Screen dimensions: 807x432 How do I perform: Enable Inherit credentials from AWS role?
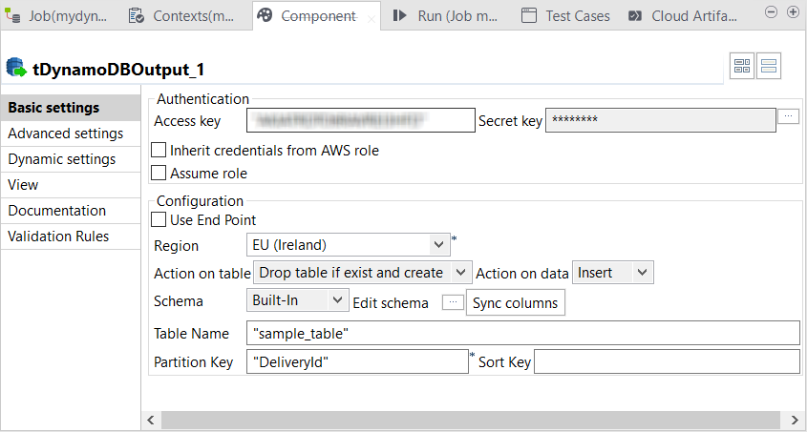(159, 151)
